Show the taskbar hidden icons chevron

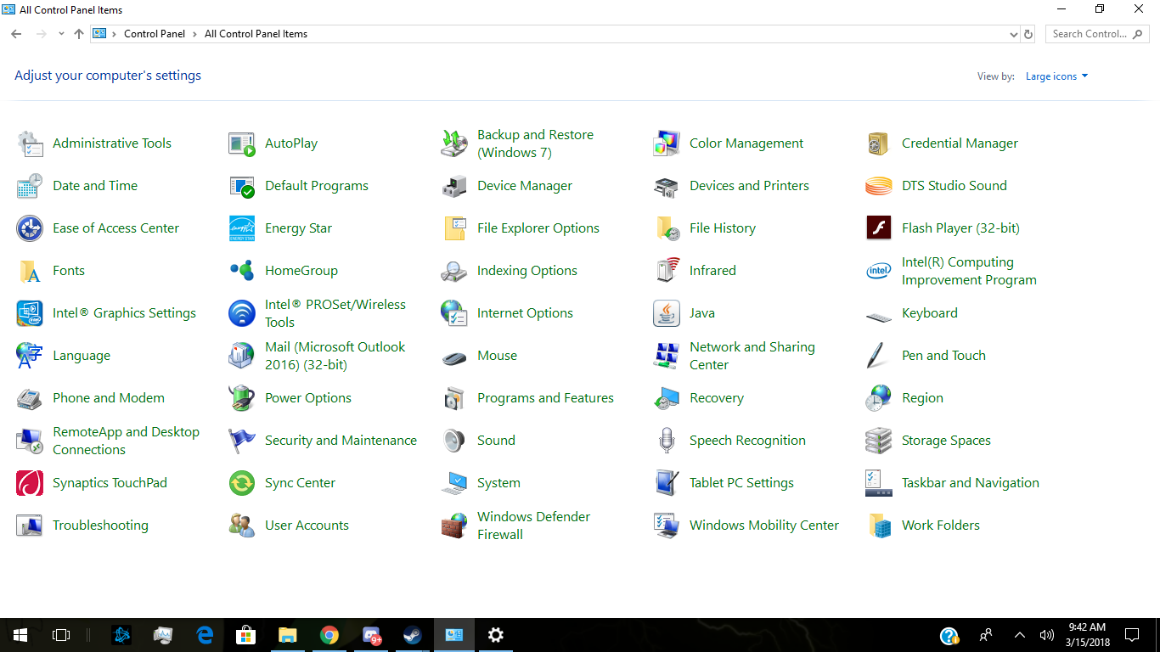pyautogui.click(x=1020, y=635)
